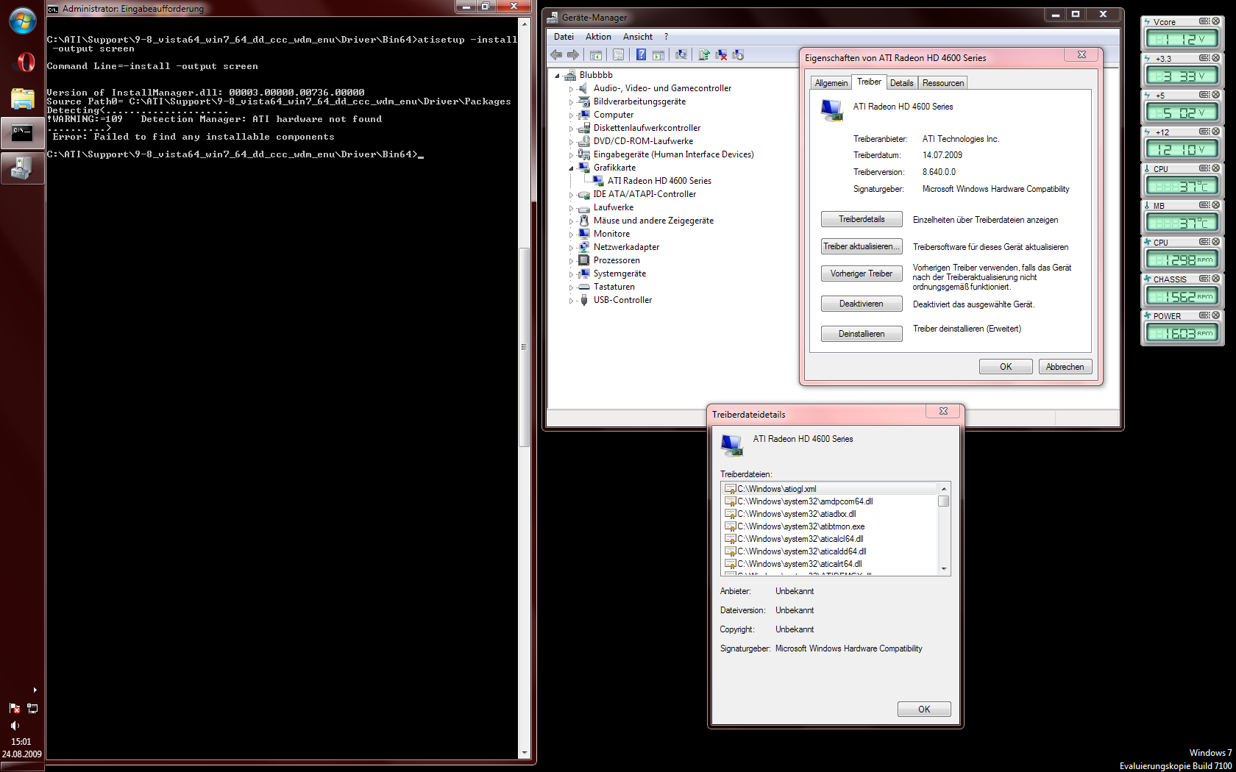Toggle console tree pane icon in Geräte-Manager toolbar
This screenshot has height=772, width=1236.
coord(596,54)
